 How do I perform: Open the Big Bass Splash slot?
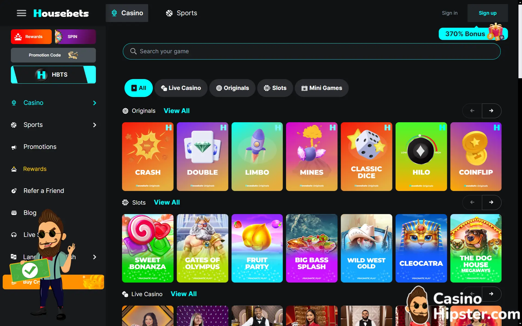[x=312, y=248]
